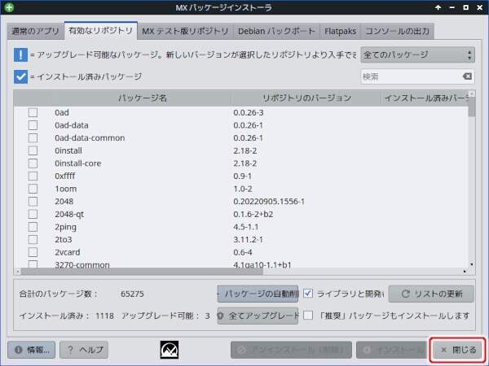The image size is (489, 366).
Task: Sort by the リポジトリのバージョン column header
Action: click(306, 98)
